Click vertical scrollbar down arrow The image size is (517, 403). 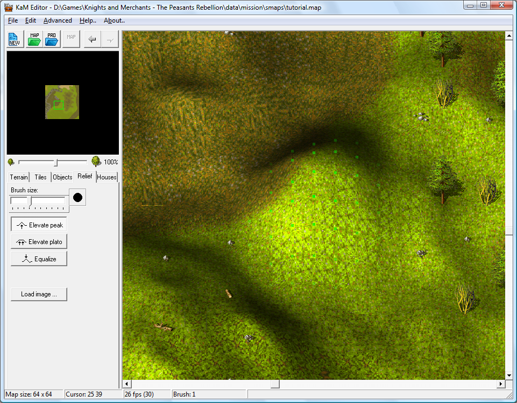[509, 375]
